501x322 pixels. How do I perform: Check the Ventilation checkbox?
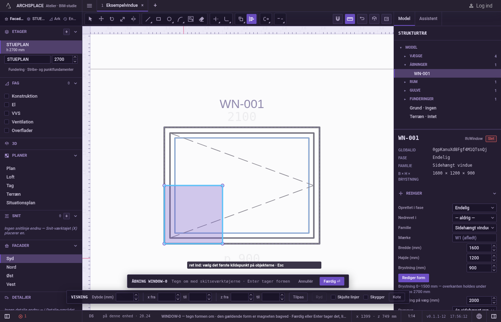pos(6,122)
